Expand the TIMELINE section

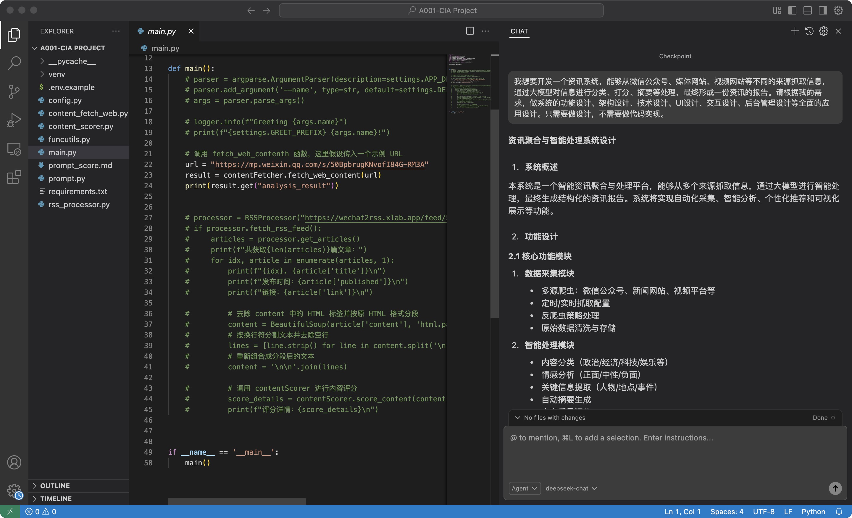[79, 499]
